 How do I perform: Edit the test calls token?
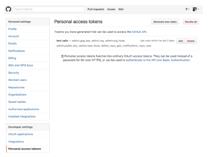181,41
